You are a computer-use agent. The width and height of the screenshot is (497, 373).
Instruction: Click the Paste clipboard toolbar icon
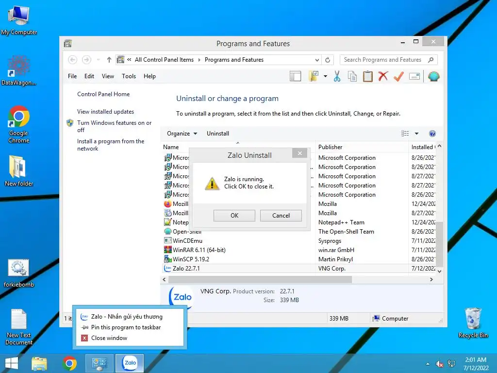click(x=368, y=76)
